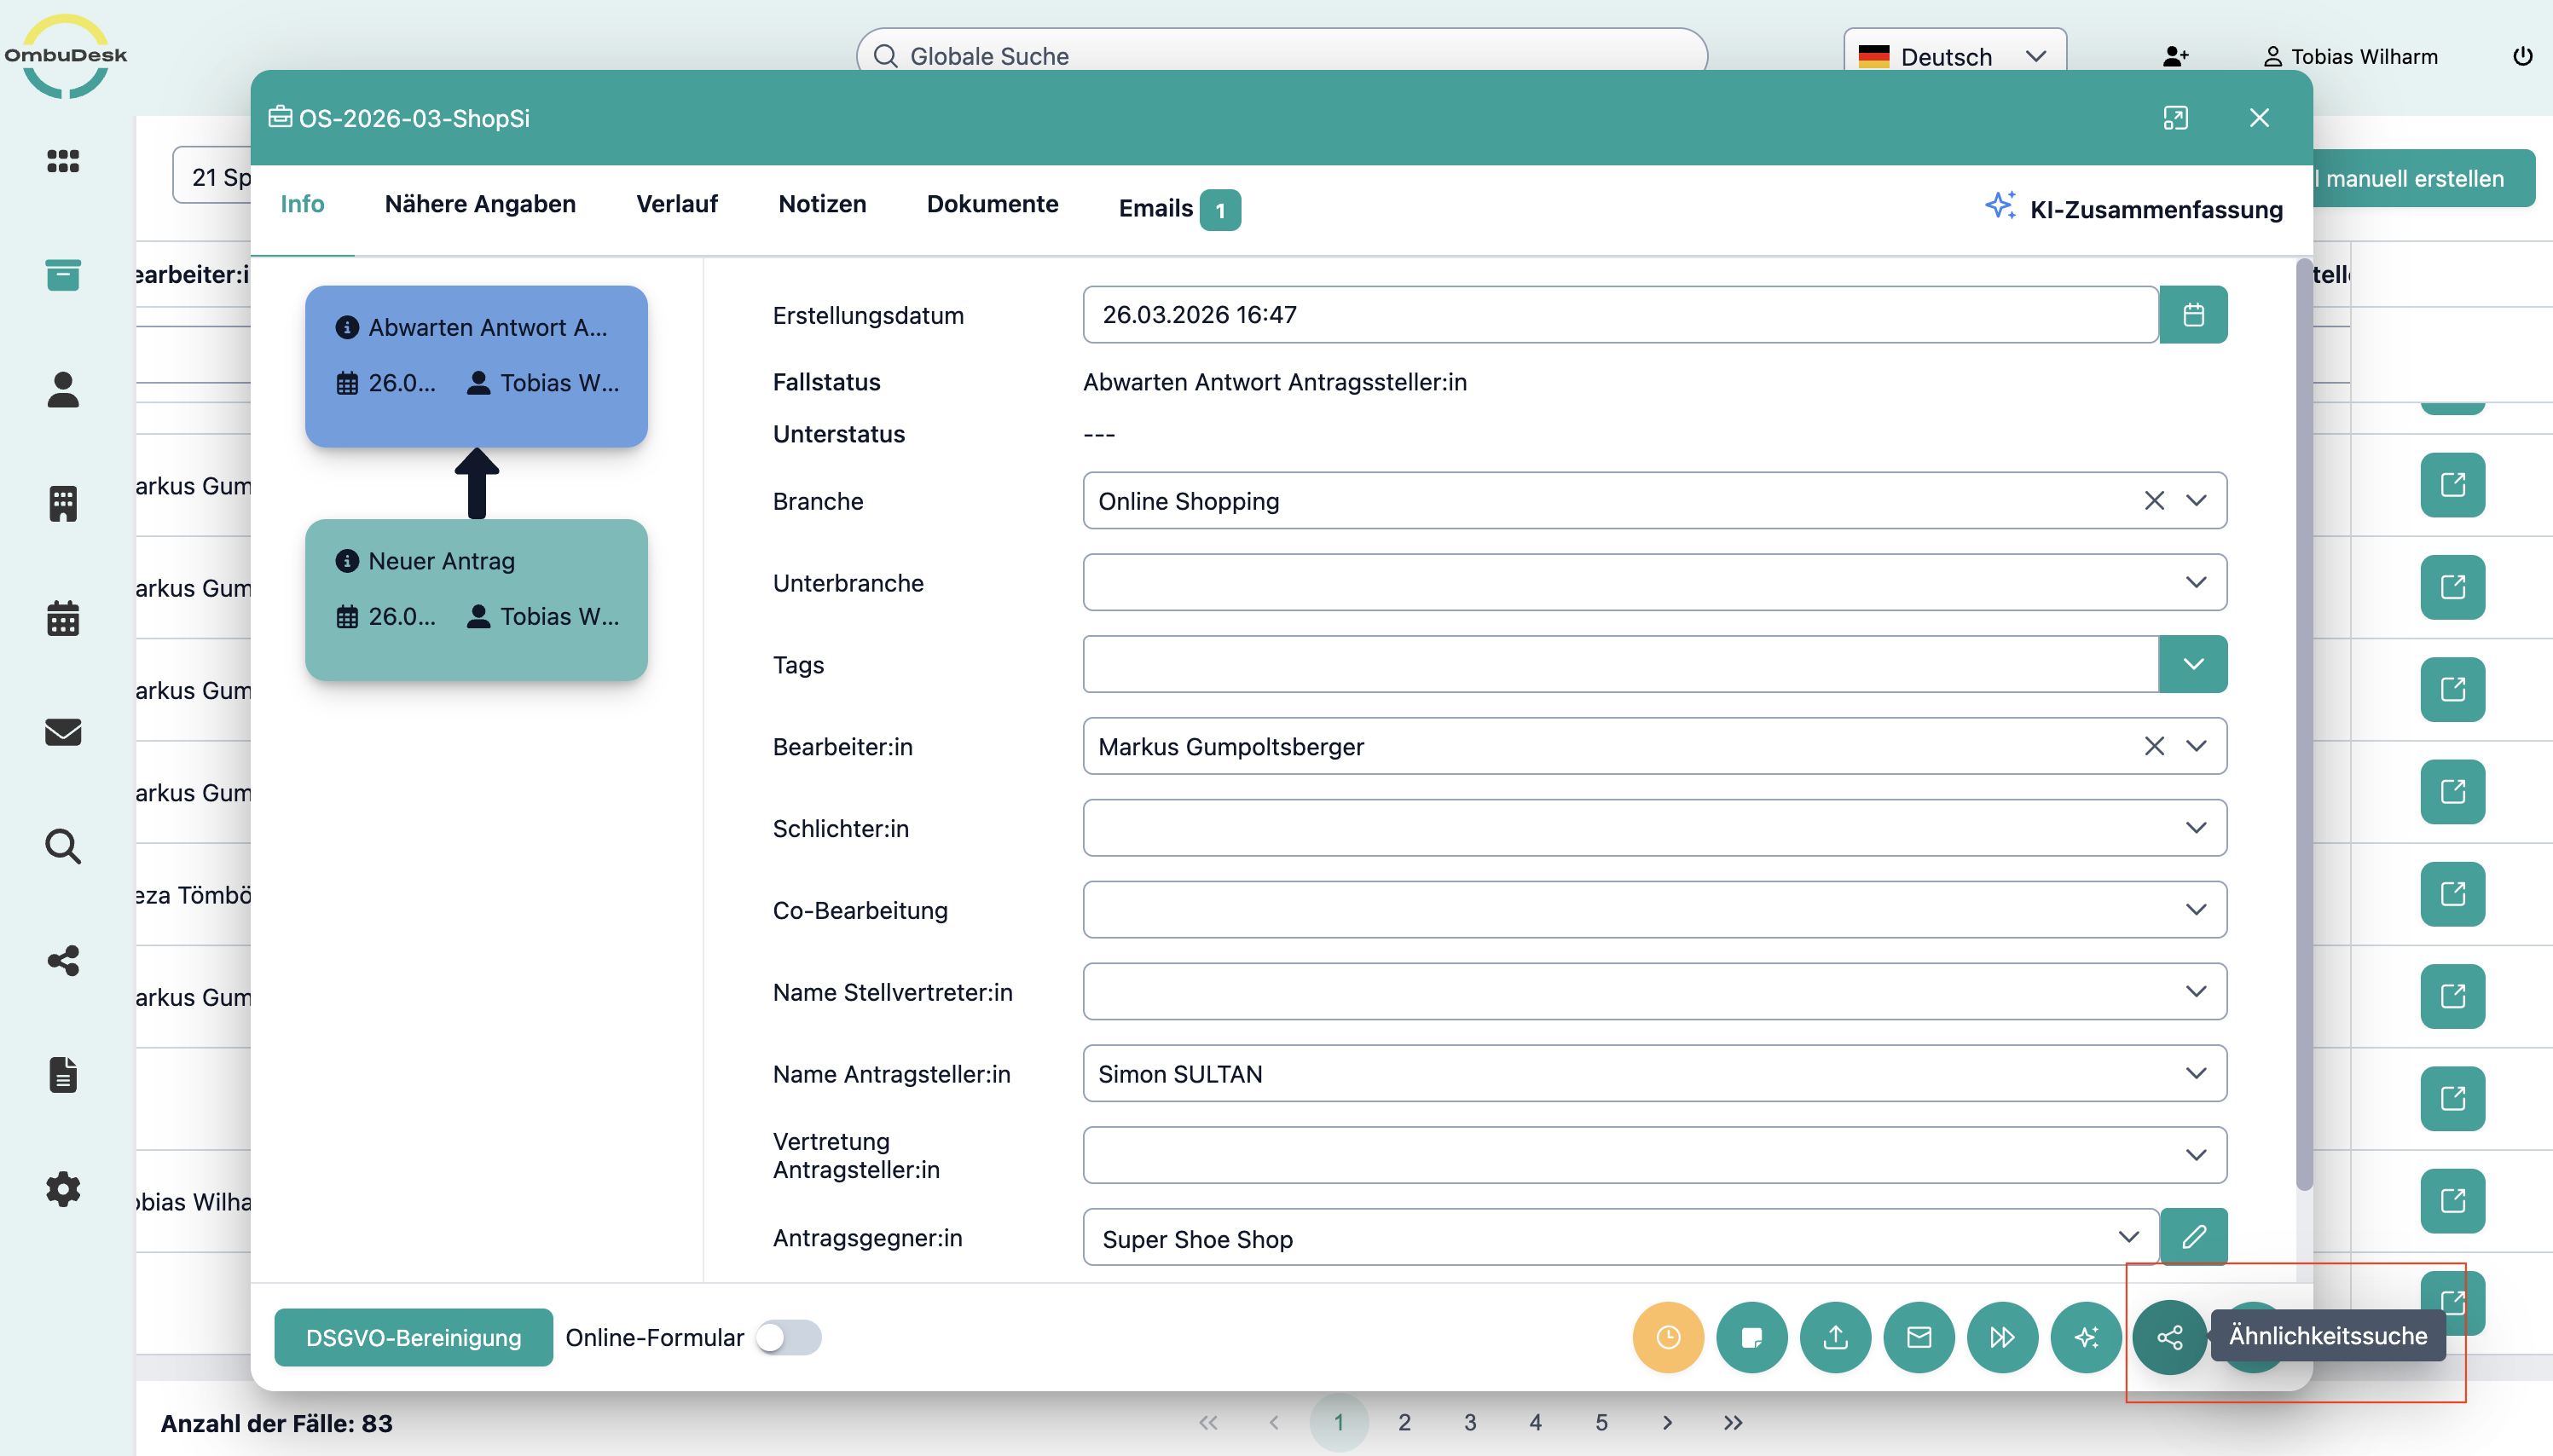The height and width of the screenshot is (1456, 2553).
Task: Click the manuell erstellen button
Action: (x=2423, y=178)
